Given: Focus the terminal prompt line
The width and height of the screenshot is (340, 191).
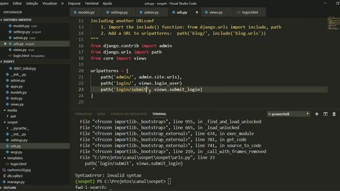Looking at the screenshot, I should coord(123,181).
